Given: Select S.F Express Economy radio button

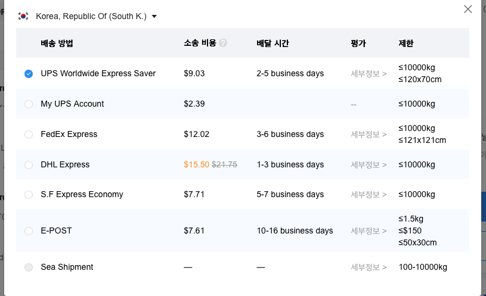Looking at the screenshot, I should pyautogui.click(x=29, y=195).
